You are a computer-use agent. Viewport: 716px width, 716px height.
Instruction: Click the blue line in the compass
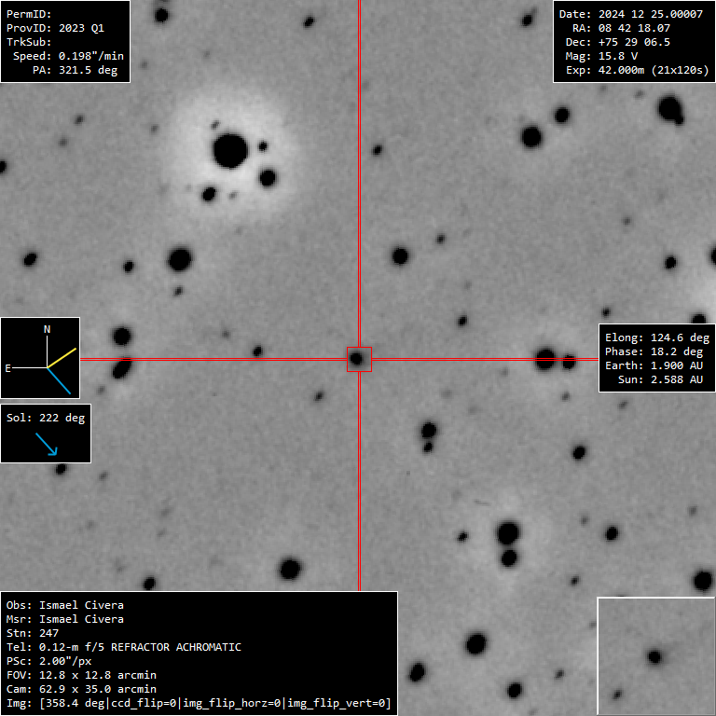click(59, 379)
